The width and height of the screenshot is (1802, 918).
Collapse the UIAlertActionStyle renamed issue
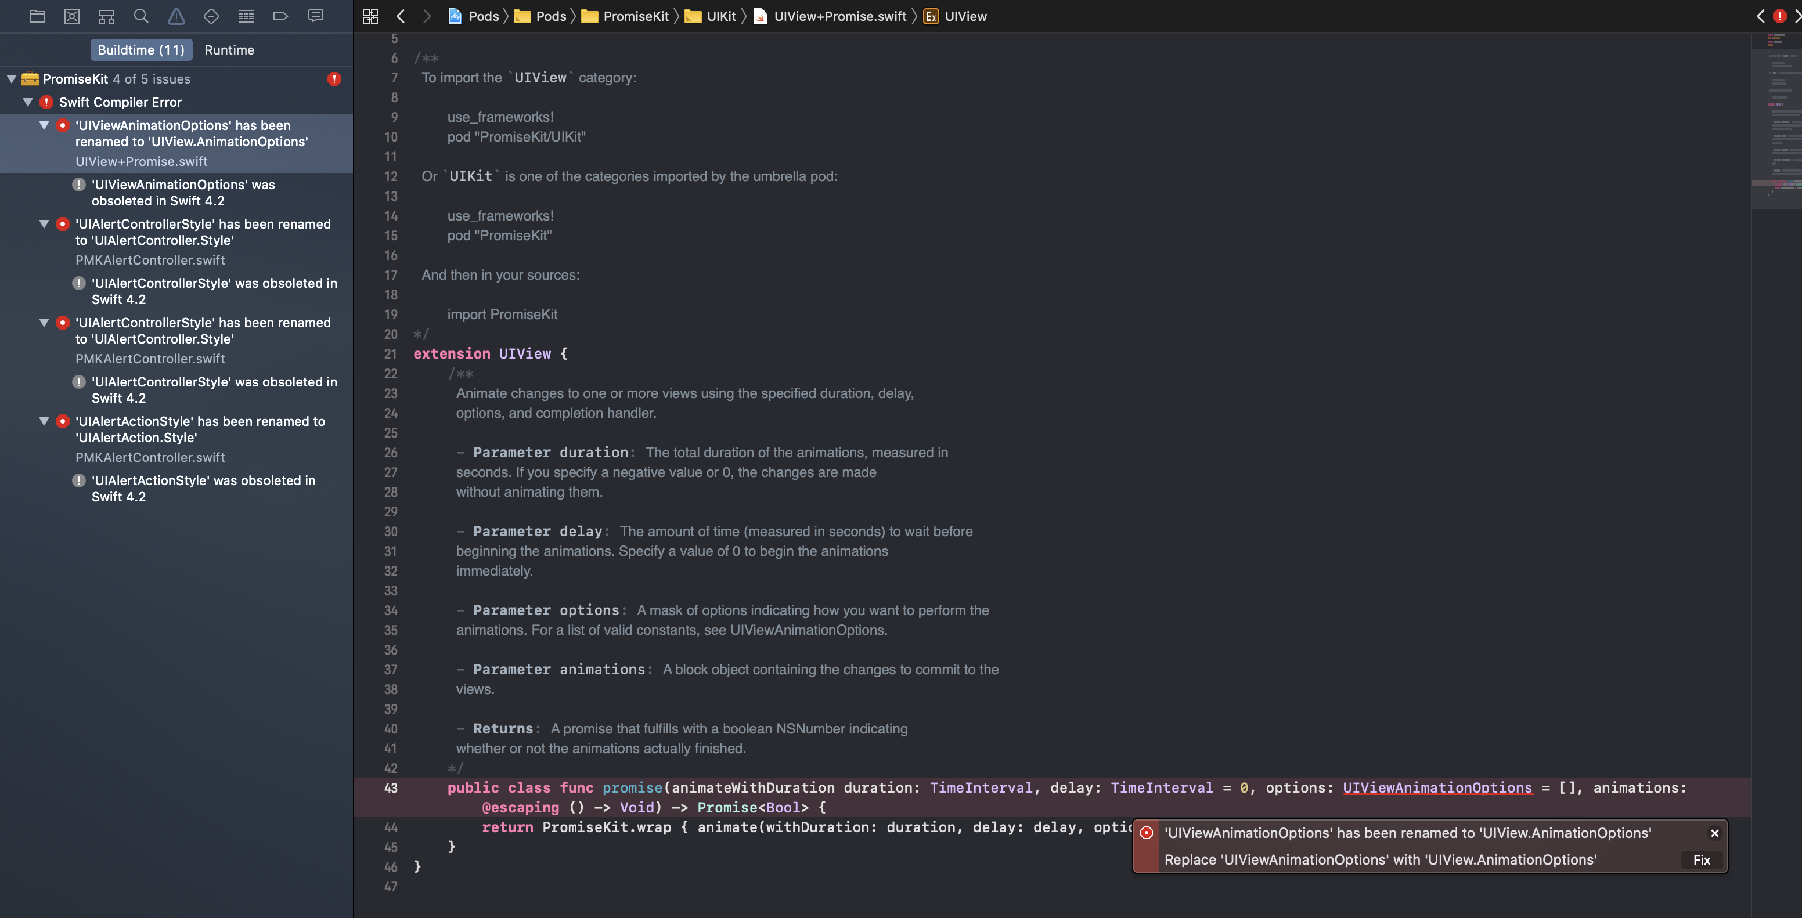click(44, 421)
